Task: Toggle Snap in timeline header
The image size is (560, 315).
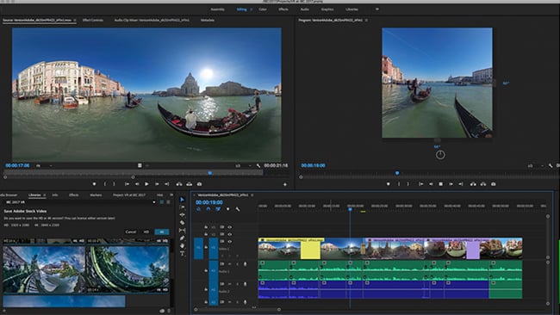Action: [208, 209]
